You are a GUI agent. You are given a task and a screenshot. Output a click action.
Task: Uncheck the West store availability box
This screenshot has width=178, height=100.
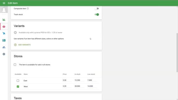tap(18, 86)
